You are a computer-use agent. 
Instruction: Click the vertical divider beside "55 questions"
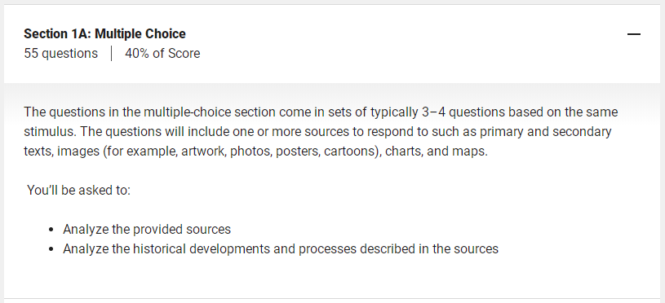click(x=111, y=54)
